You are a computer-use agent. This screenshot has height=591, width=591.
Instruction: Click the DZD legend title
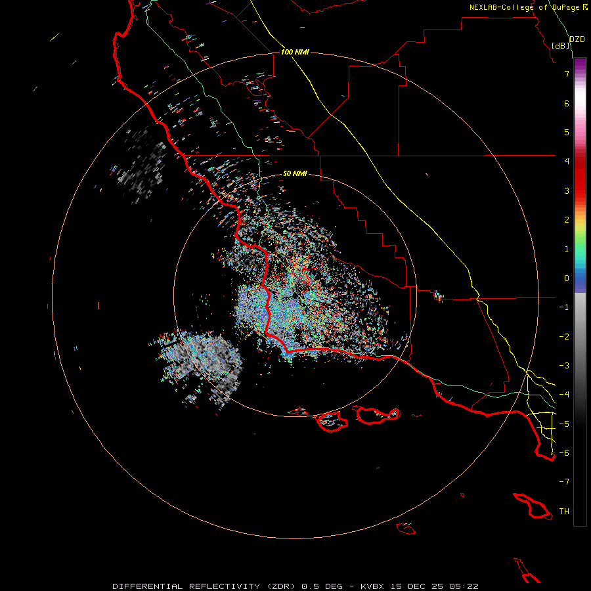pyautogui.click(x=577, y=39)
